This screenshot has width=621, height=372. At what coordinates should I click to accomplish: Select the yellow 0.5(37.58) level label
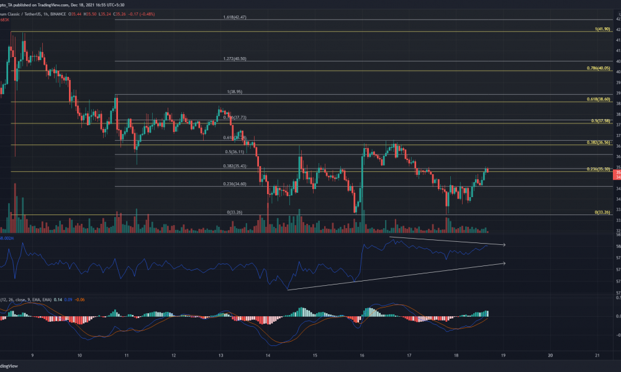click(x=601, y=120)
